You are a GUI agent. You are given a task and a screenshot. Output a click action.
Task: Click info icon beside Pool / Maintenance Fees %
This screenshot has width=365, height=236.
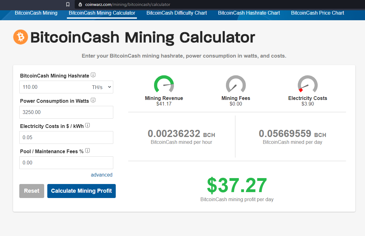coord(87,150)
